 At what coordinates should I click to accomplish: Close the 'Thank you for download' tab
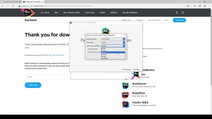click(42, 2)
